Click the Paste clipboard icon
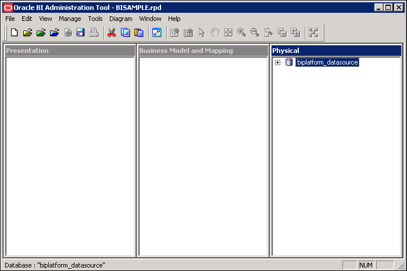The image size is (407, 271). (139, 33)
